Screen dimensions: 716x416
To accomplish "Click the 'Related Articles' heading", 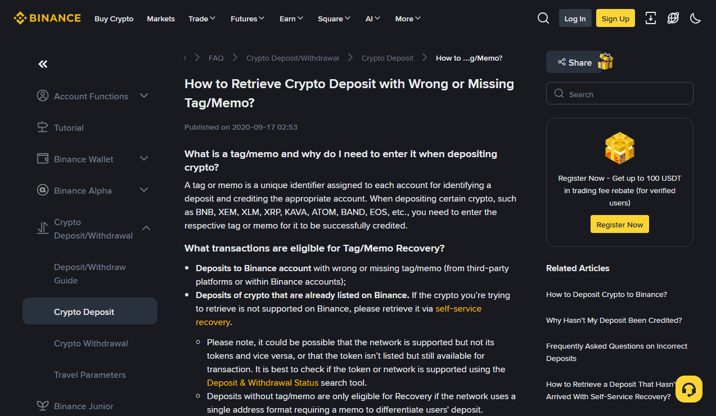I will coord(578,268).
